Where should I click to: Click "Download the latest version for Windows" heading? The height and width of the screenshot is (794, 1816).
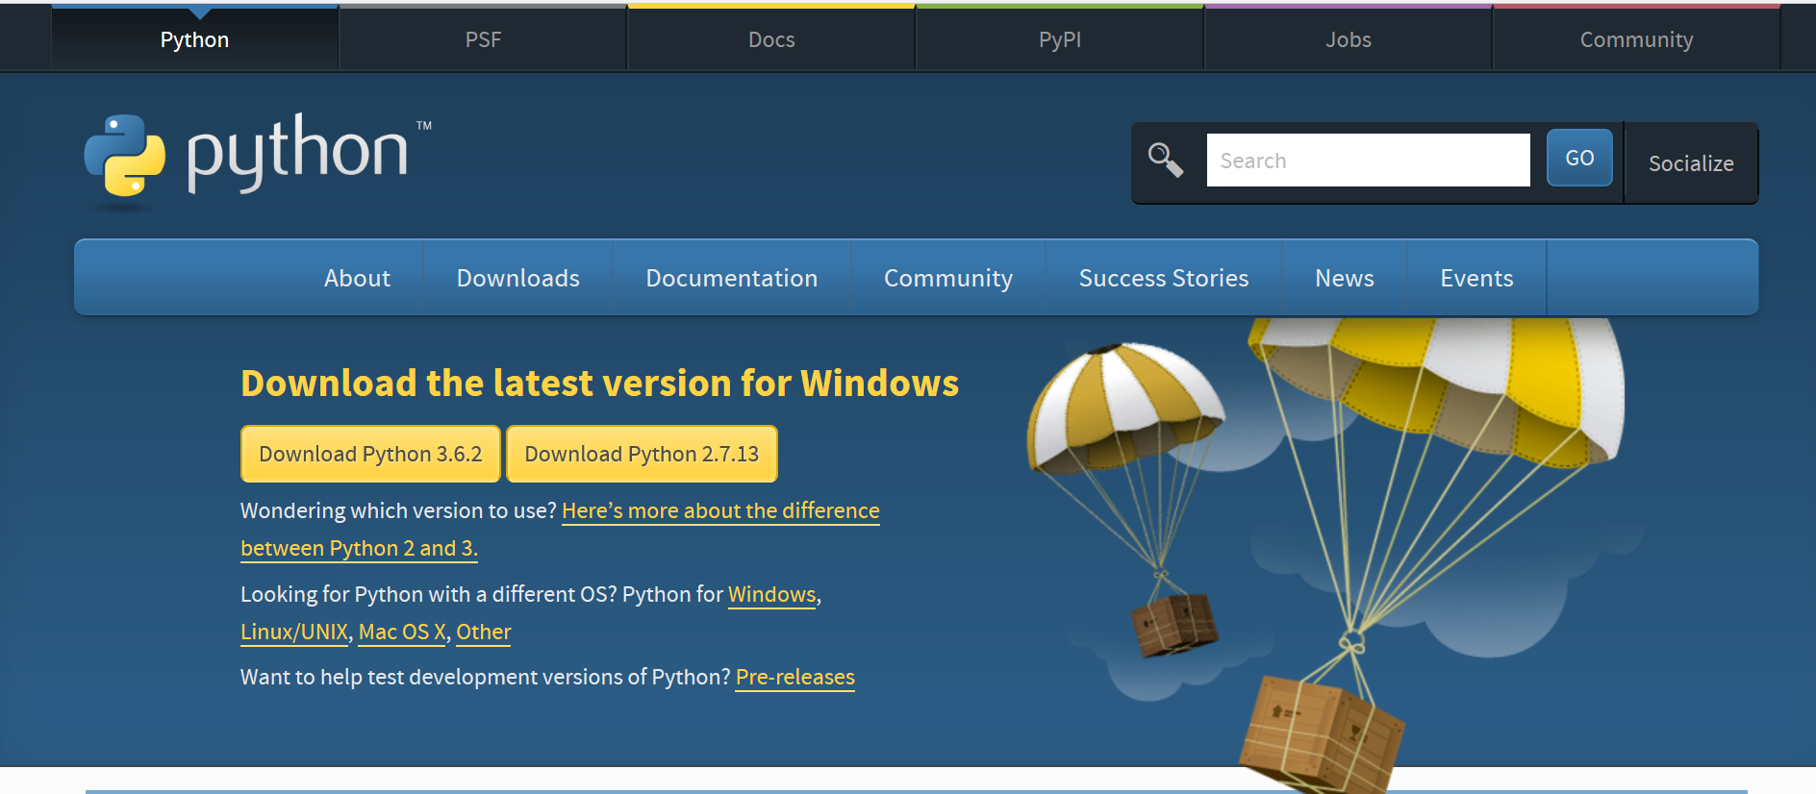coord(599,383)
